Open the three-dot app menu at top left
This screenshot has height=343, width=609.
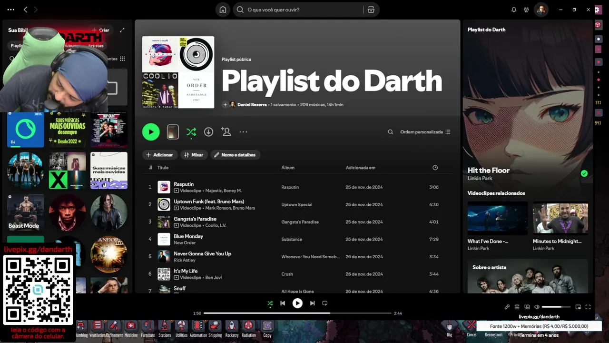point(11,10)
